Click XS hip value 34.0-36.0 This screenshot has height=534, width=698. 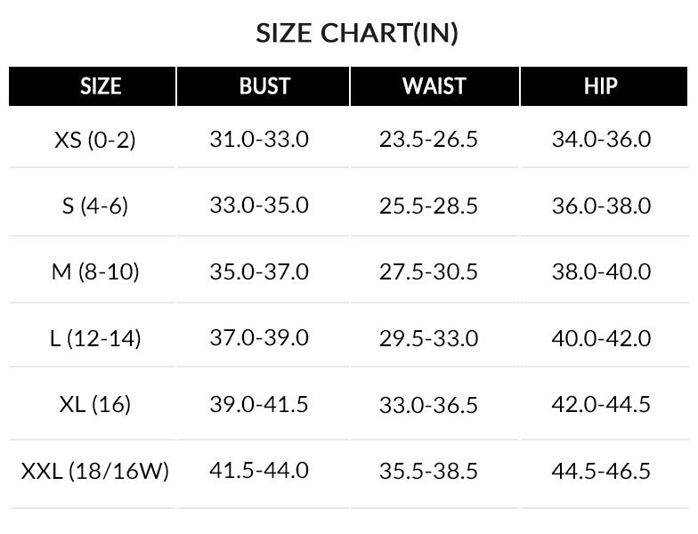(601, 139)
